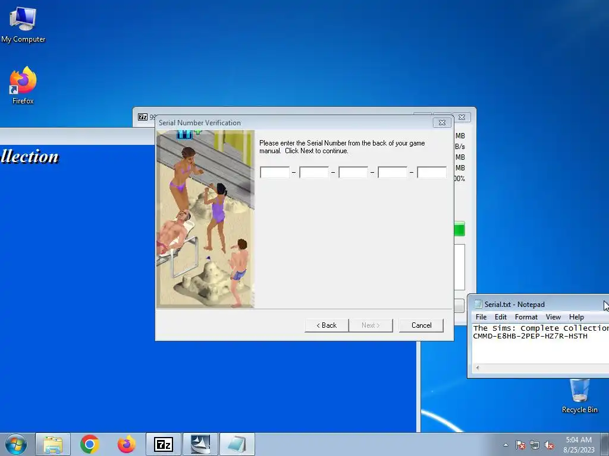Click the Sims beach artwork in dialog
Image resolution: width=609 pixels, height=456 pixels.
[205, 219]
